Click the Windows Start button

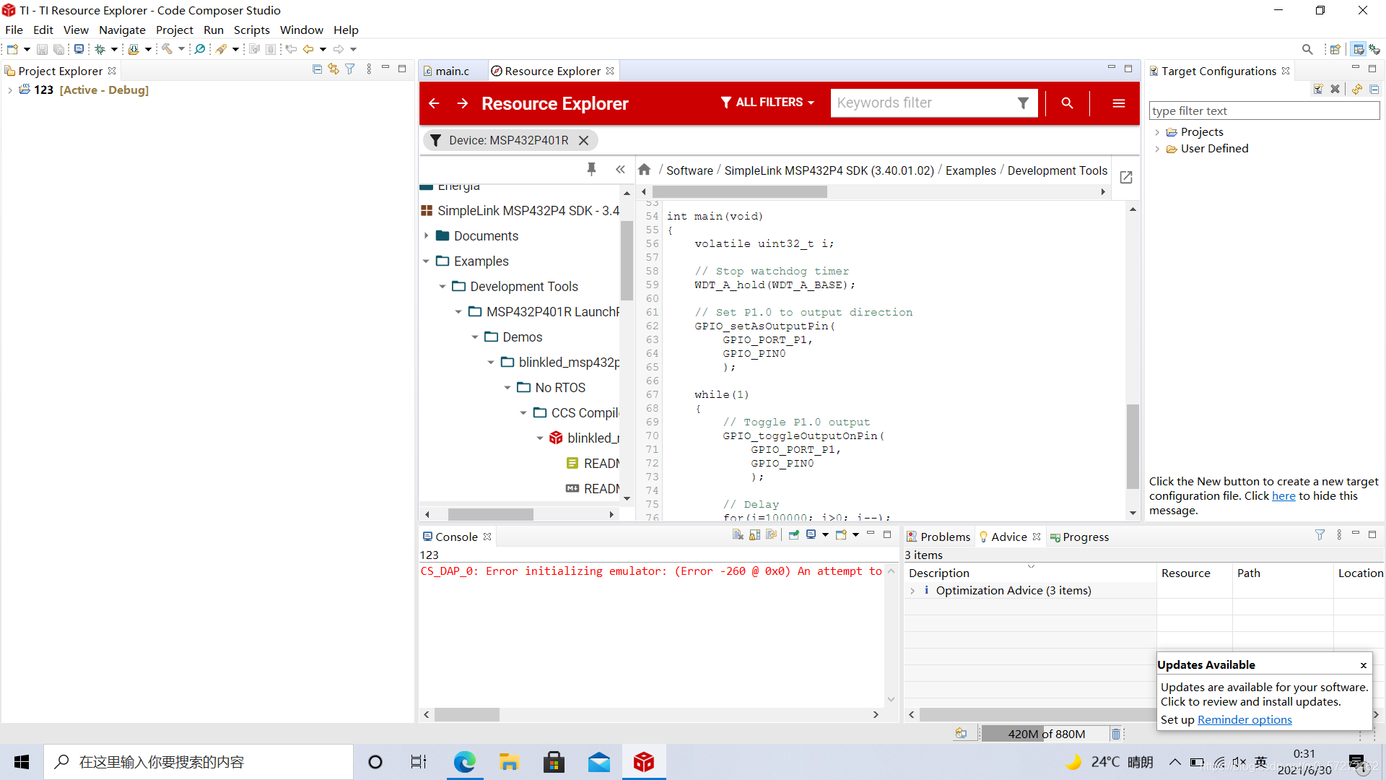click(22, 762)
